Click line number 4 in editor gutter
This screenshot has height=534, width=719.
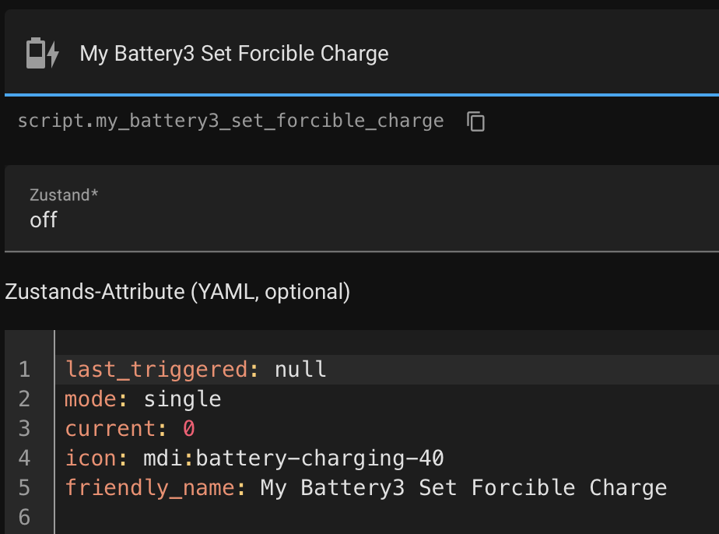click(x=24, y=458)
